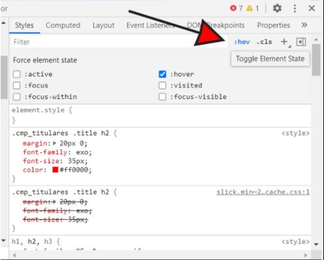Open the DOM Breakpoints tab
Screen dimensions: 324x260
(216, 25)
